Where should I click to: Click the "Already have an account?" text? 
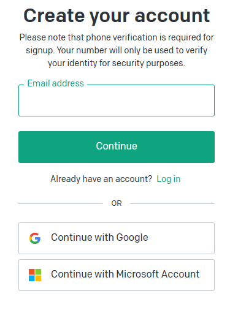(x=101, y=179)
